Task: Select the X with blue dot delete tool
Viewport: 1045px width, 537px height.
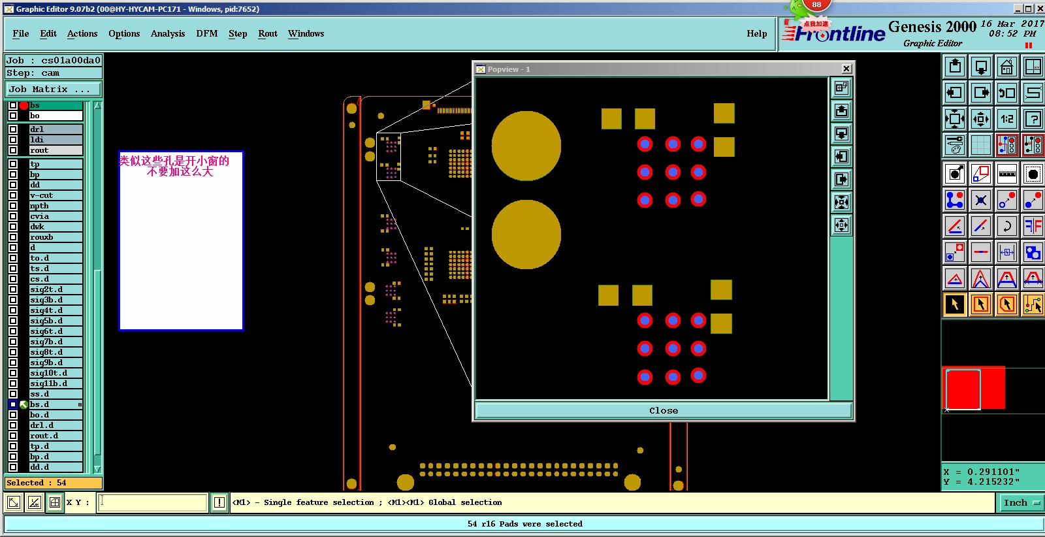Action: (981, 200)
